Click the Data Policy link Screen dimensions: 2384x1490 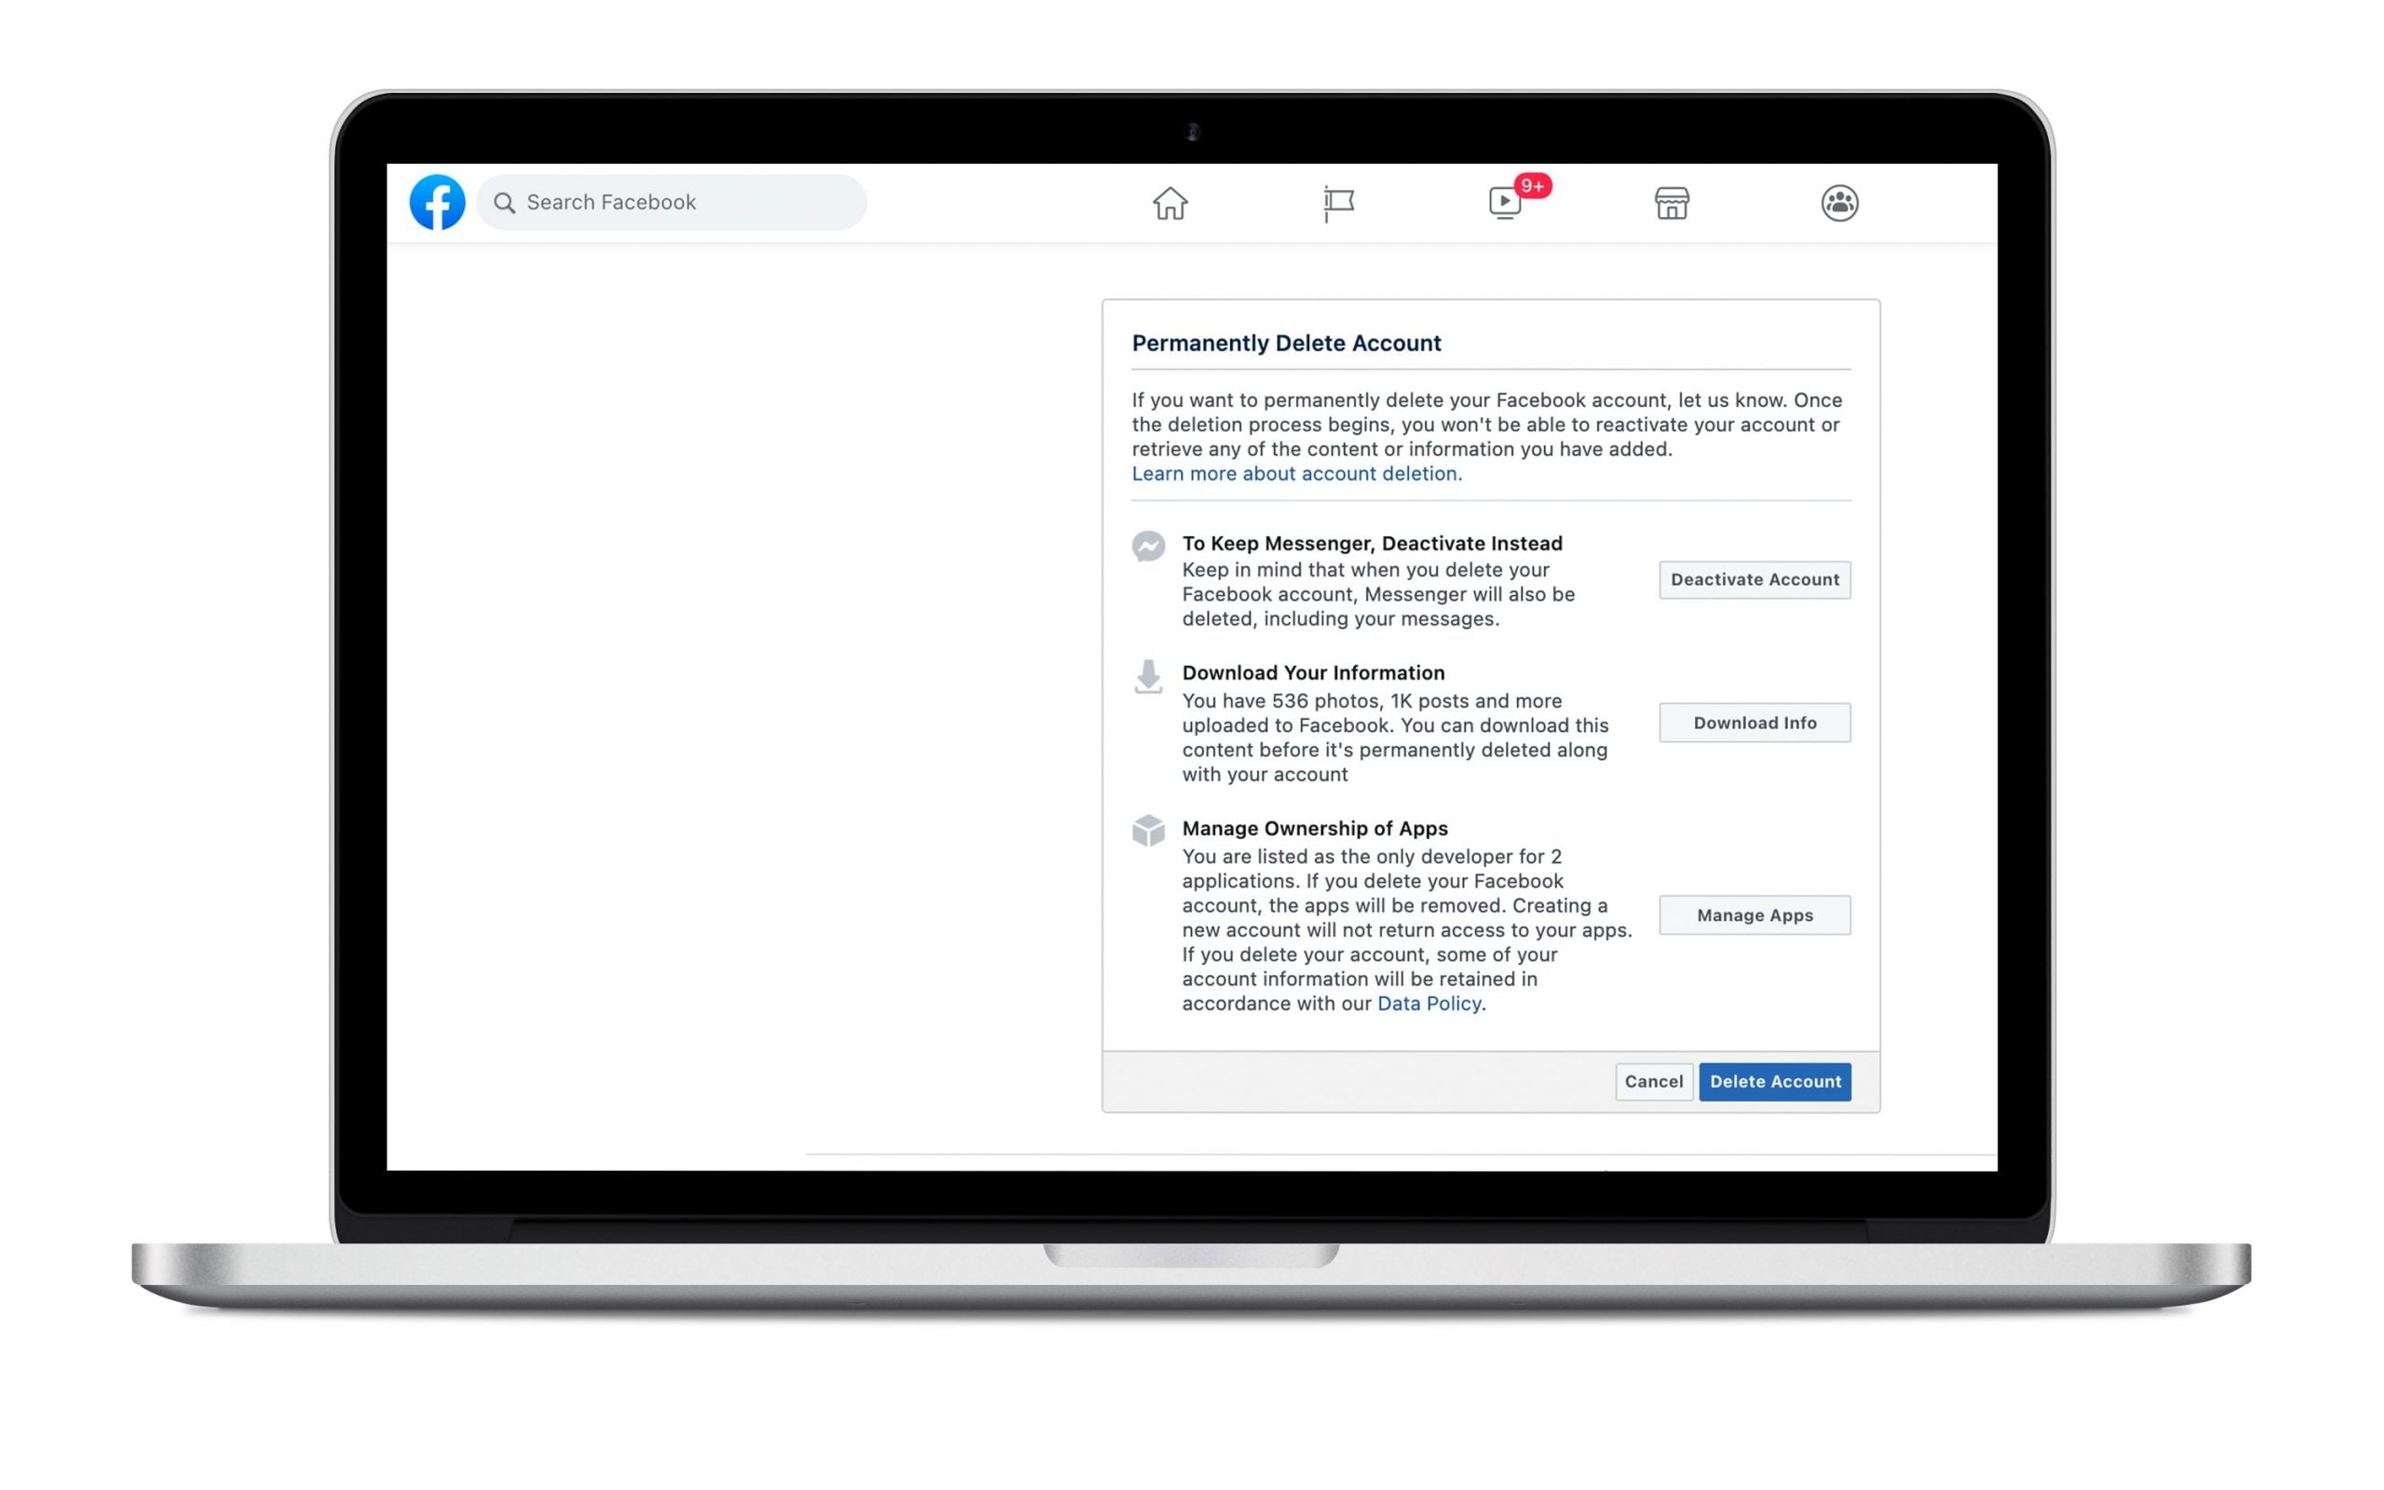(1428, 1004)
